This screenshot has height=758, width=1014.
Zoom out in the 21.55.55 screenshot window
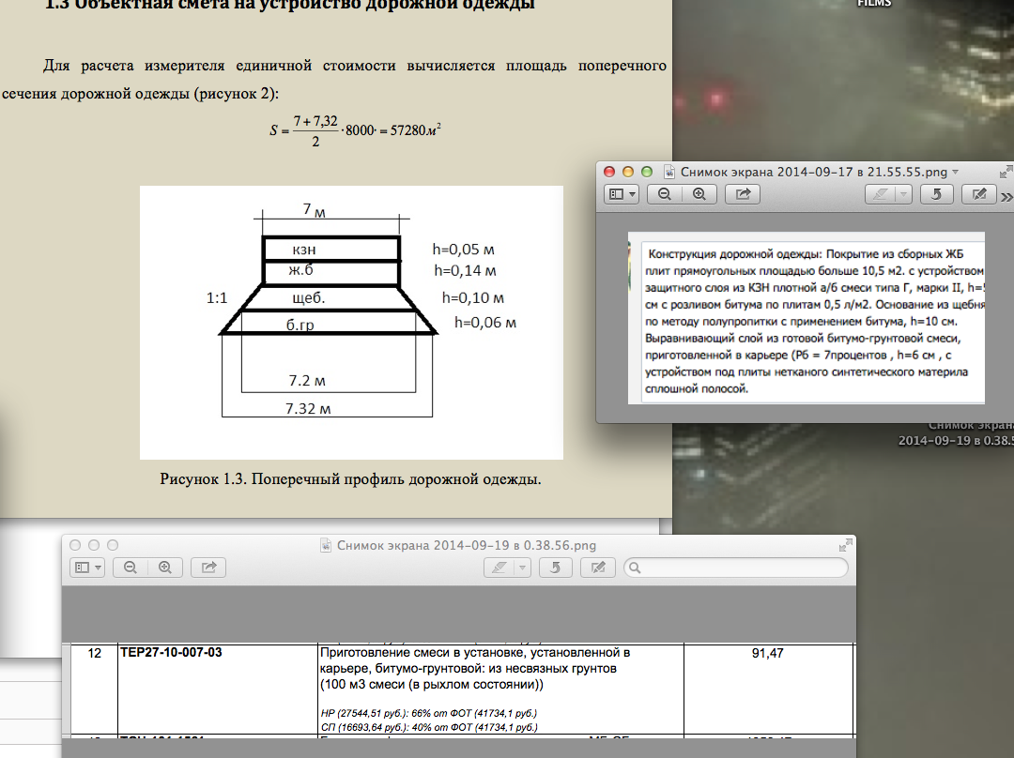click(x=664, y=194)
